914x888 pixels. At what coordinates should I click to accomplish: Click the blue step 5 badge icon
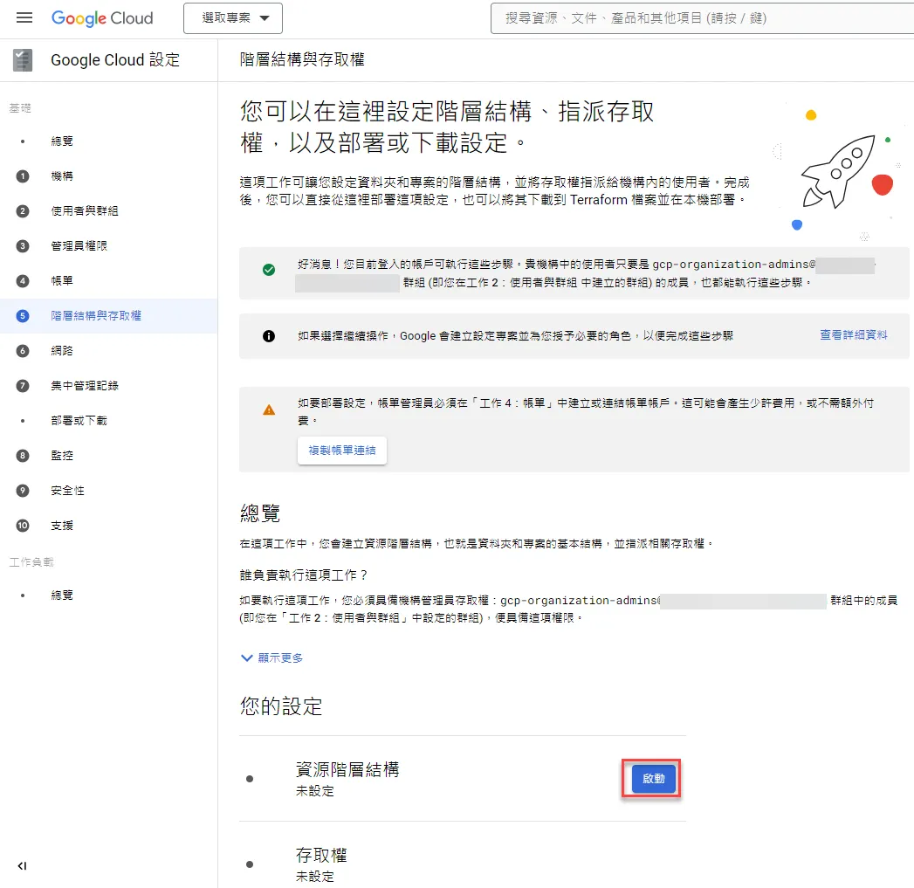tap(23, 316)
